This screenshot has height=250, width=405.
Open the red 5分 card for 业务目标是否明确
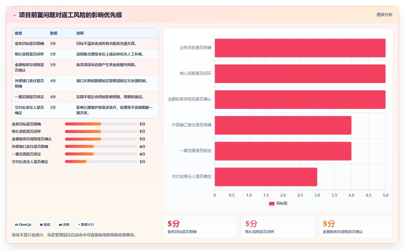point(200,227)
